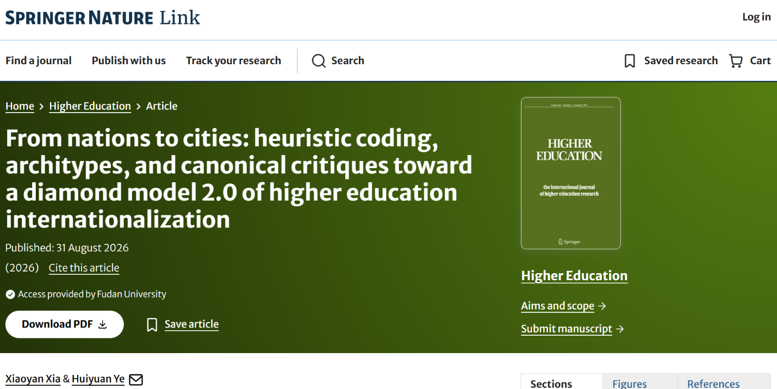
Task: Click the Saved research bookmark icon
Action: point(630,61)
